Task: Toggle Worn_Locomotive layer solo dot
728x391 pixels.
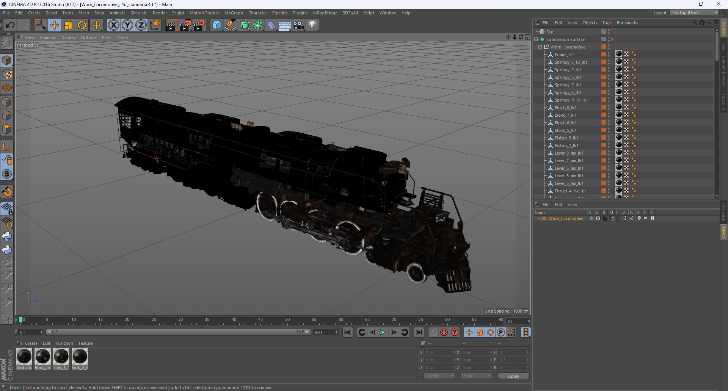Action: [591, 218]
